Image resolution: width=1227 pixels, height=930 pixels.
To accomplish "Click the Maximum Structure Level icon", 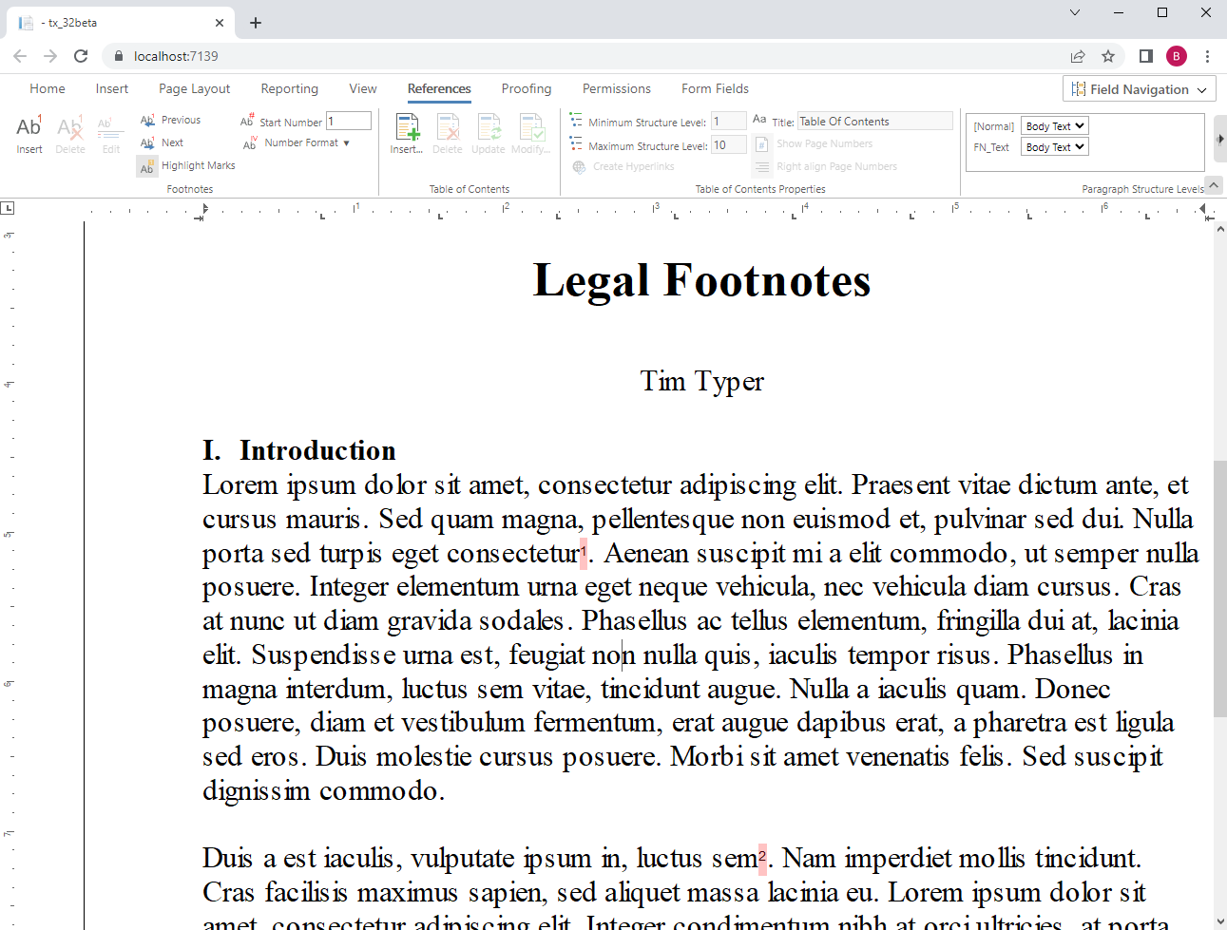I will [576, 143].
